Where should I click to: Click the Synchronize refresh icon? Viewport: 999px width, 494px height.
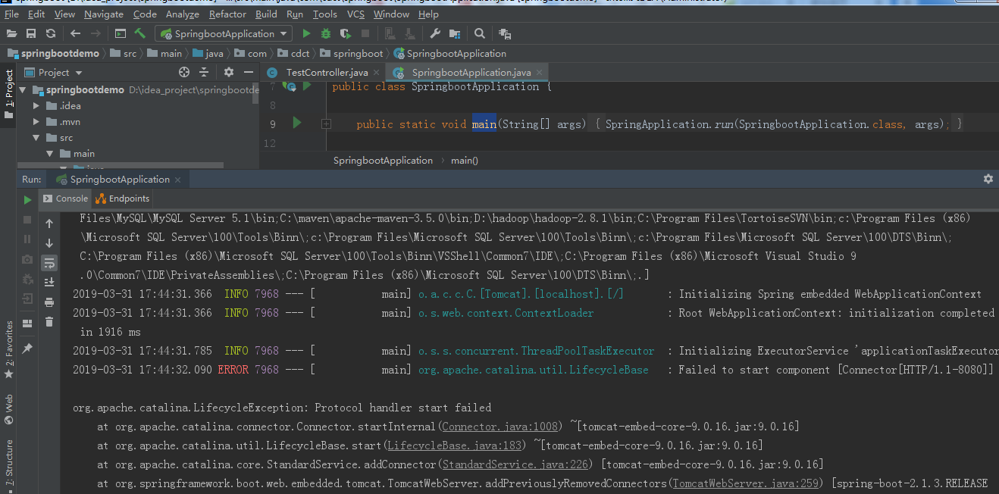pyautogui.click(x=51, y=33)
